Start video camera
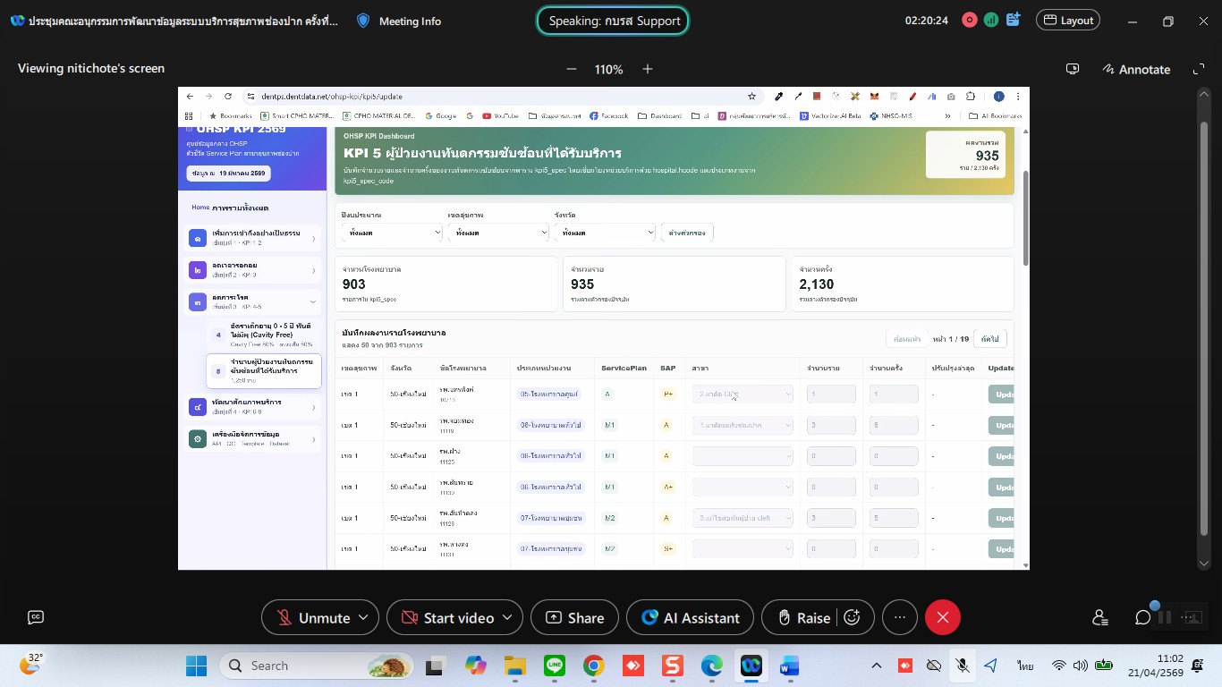Image resolution: width=1222 pixels, height=687 pixels. point(448,617)
